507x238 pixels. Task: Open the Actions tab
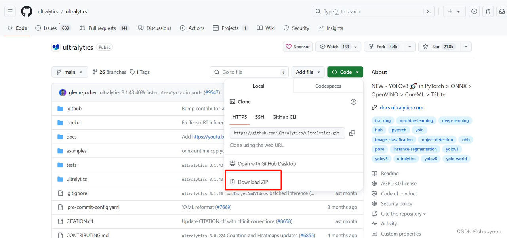(x=192, y=28)
